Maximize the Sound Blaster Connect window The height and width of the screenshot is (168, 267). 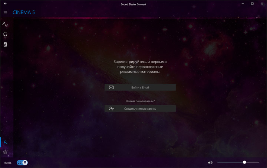(253, 4)
